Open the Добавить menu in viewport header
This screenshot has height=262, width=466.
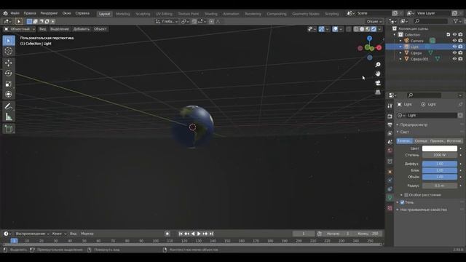81,29
